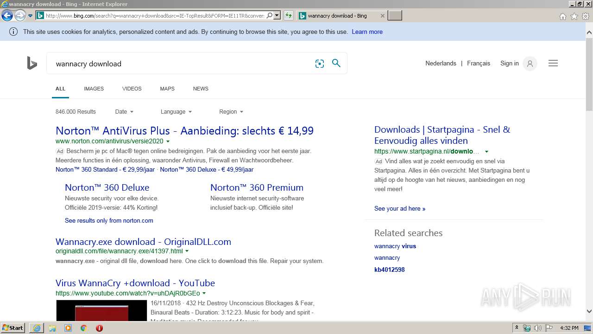Screen dimensions: 593x334
Task: Open the related search that reads just 'wannacry'
Action: (x=387, y=257)
